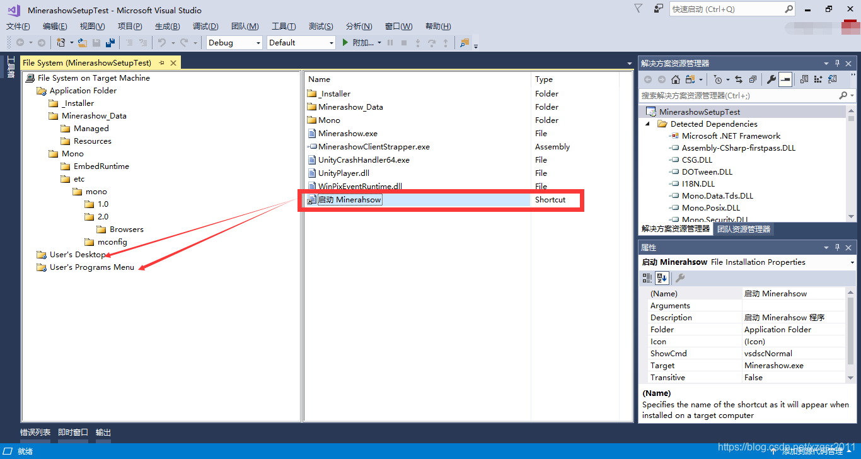Screen dimensions: 861x459
Task: Click the Home icon in Solution Explorer
Action: point(675,79)
